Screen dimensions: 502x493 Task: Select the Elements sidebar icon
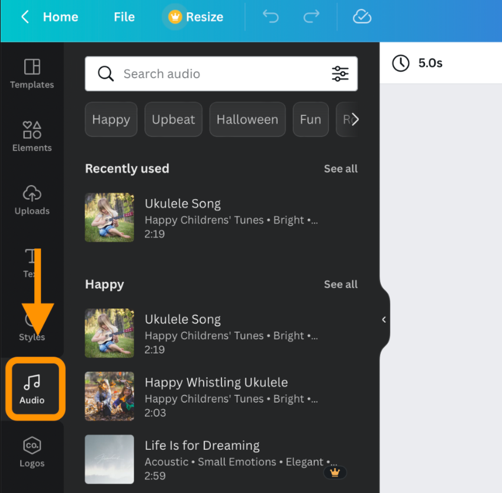[x=31, y=136]
